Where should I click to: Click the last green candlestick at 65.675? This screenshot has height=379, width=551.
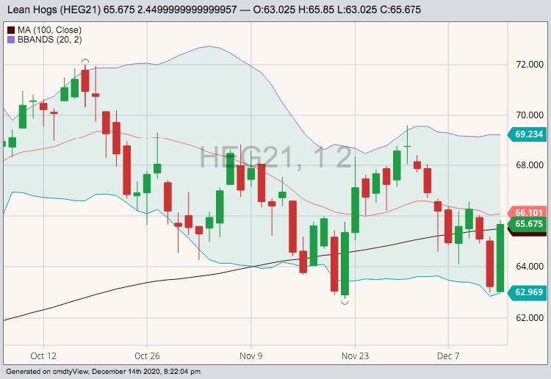500,258
